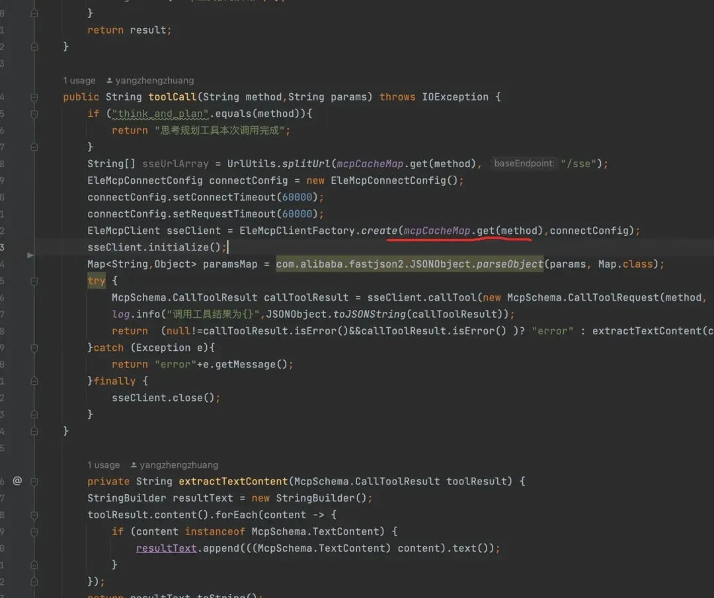Click underlined resultText before append

tap(166, 548)
